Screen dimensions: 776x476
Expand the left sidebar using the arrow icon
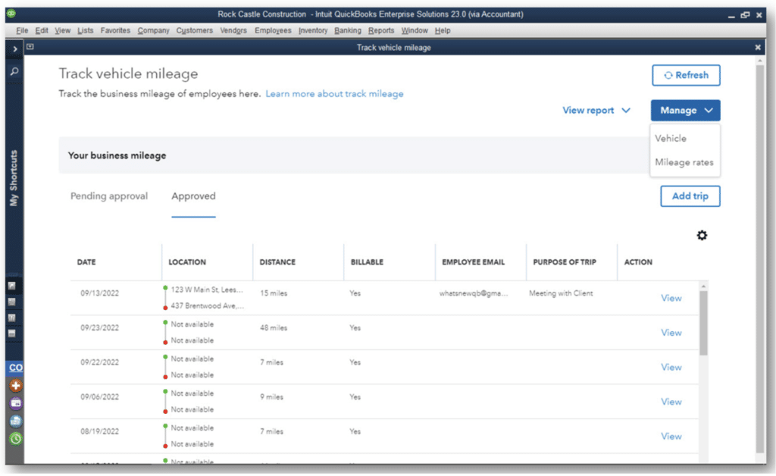(14, 49)
